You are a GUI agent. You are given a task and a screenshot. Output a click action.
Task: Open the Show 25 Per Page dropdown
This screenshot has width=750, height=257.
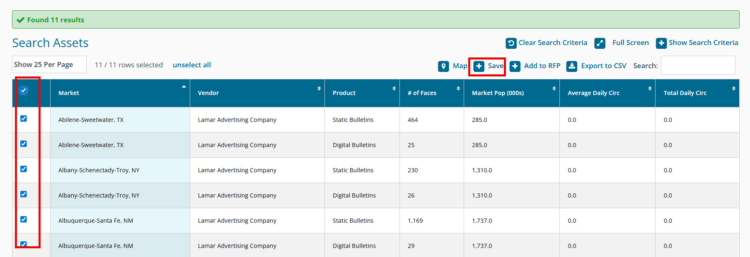[x=49, y=64]
